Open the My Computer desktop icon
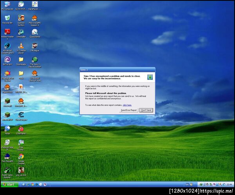 pos(7,6)
